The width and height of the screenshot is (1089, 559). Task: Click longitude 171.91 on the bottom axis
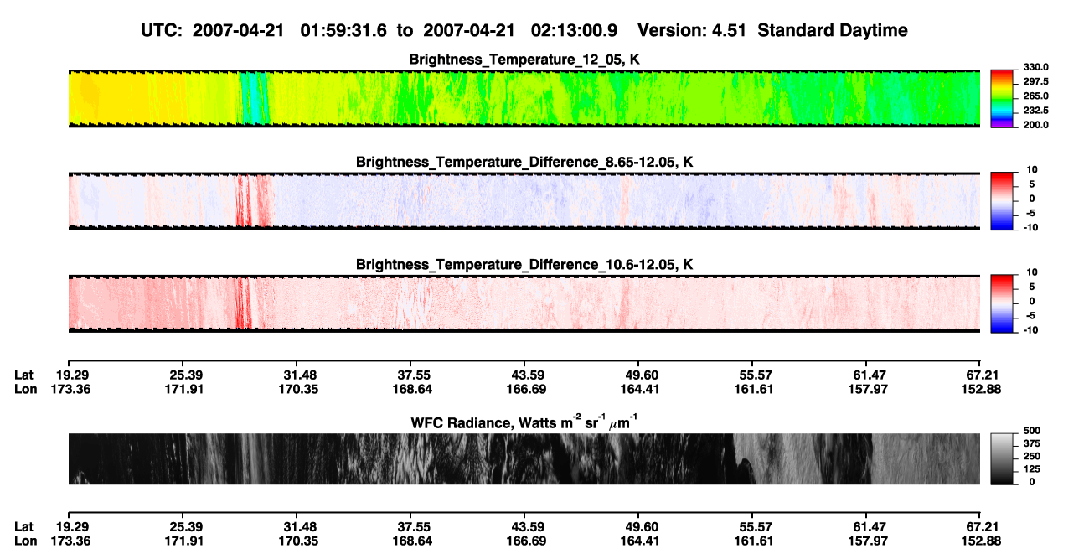point(185,541)
